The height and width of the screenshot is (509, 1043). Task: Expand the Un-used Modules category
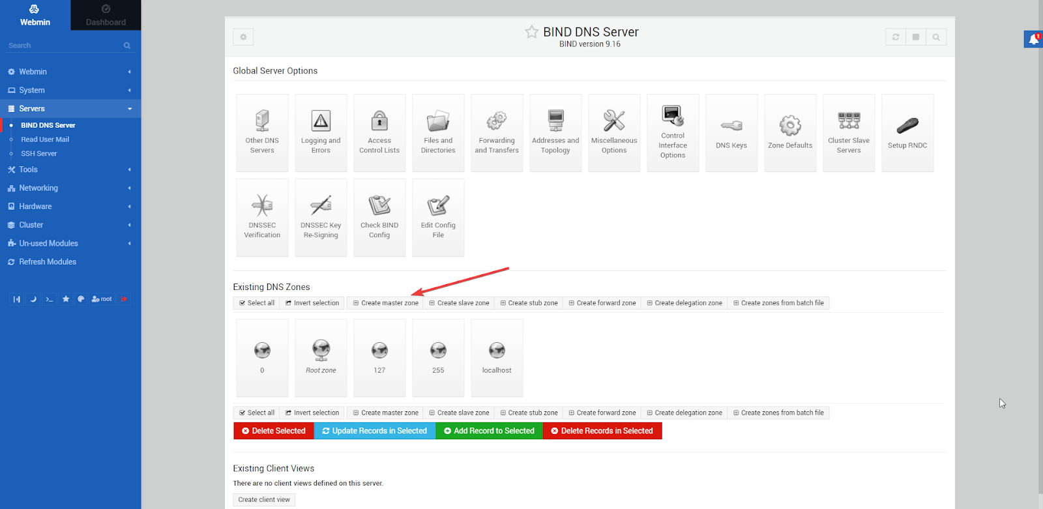[70, 243]
